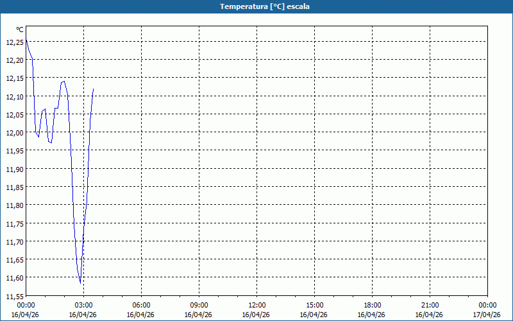Select the 06:00 time axis label
This screenshot has height=321, width=513.
(141, 306)
